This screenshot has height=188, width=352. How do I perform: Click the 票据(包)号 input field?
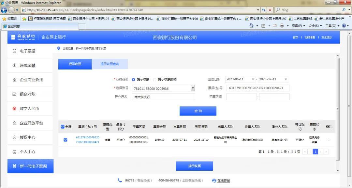[x=258, y=88]
